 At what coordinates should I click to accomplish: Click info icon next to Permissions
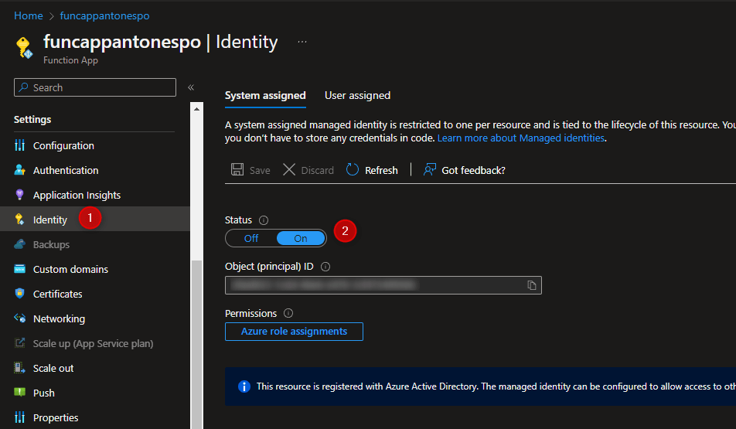(288, 313)
